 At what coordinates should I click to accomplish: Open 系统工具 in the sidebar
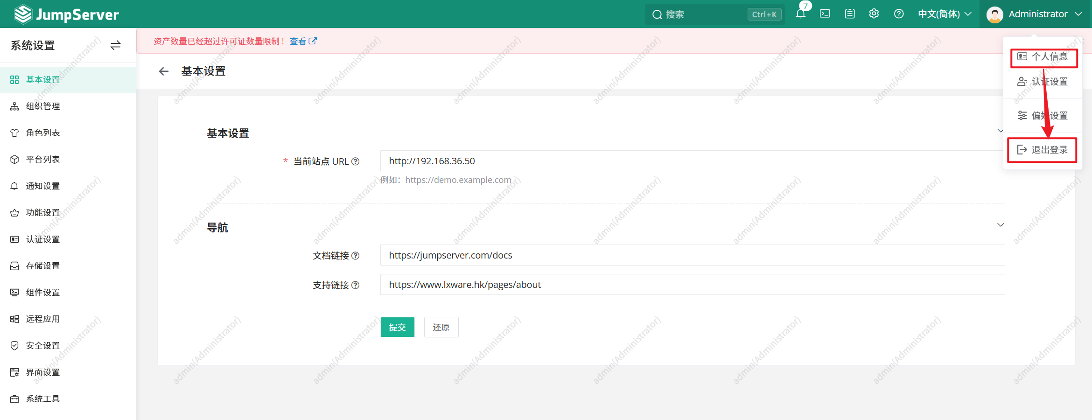tap(68, 399)
